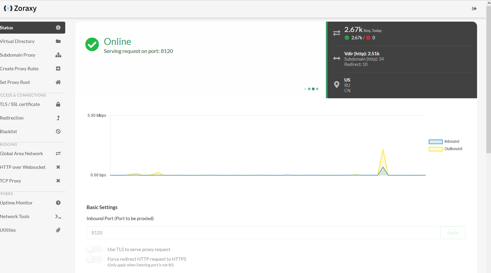Click the Apply button for inbound port
The height and width of the screenshot is (273, 491).
[x=453, y=233]
